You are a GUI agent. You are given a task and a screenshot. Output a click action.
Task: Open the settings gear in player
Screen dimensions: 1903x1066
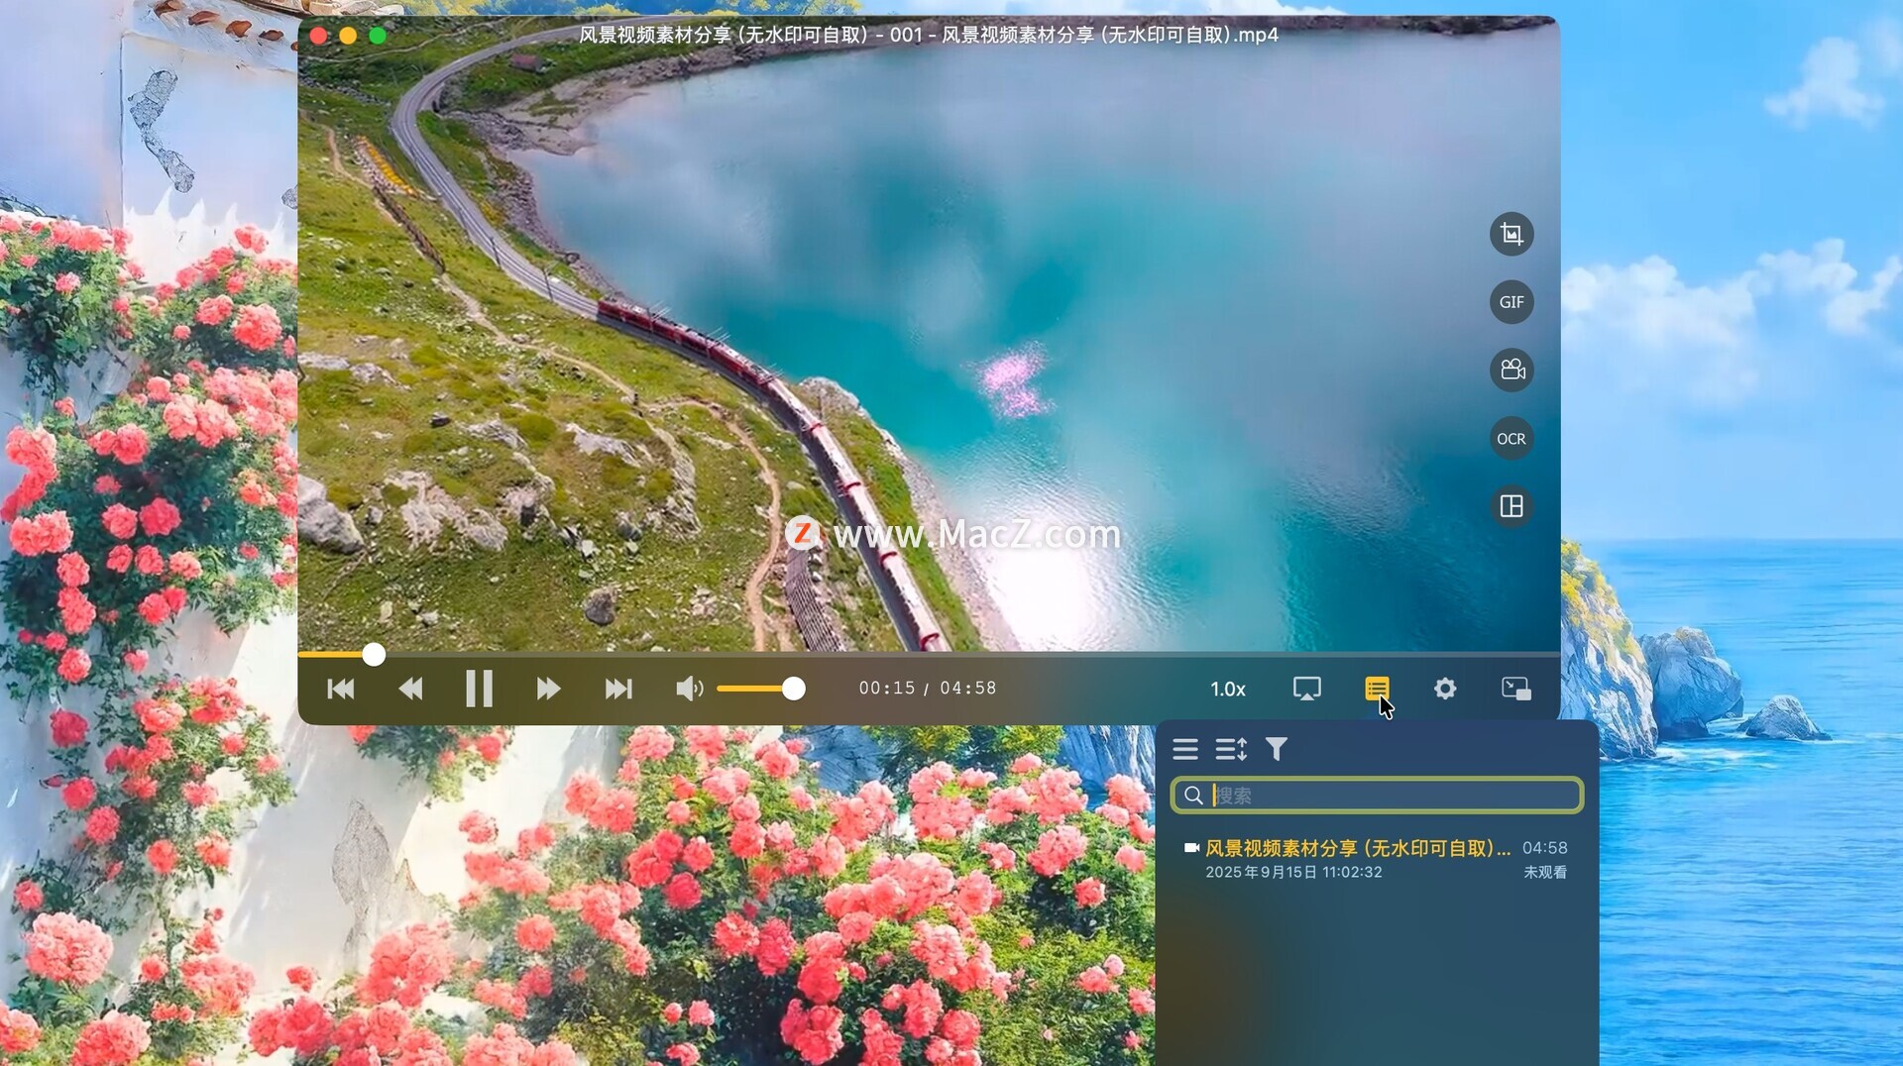[1444, 689]
